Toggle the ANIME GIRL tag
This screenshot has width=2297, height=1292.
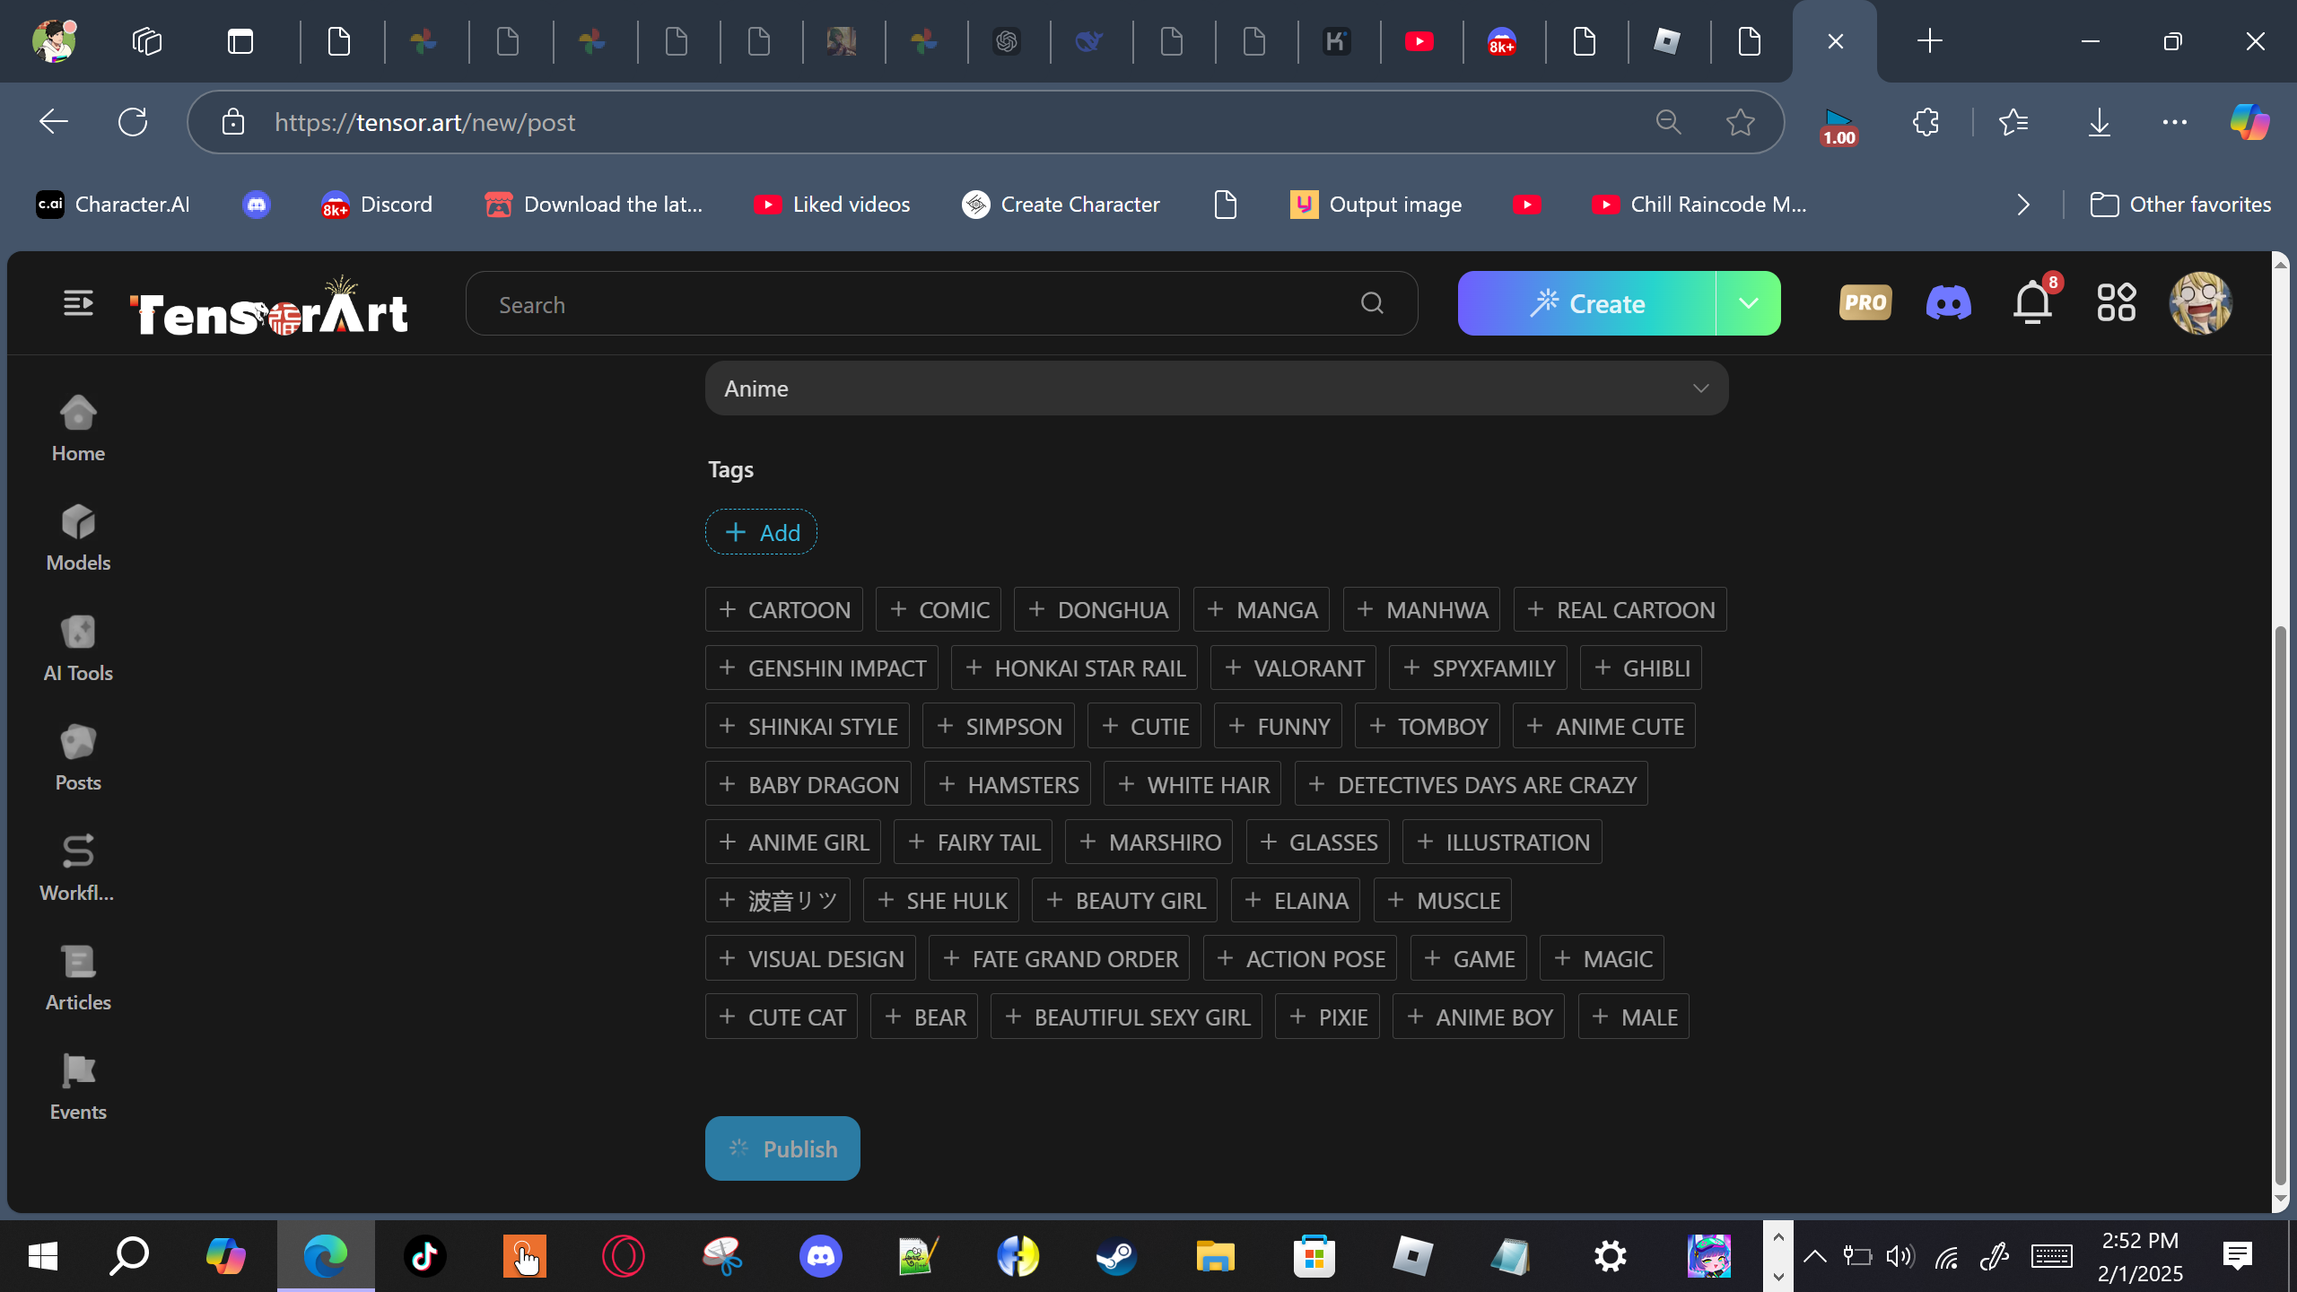793,842
